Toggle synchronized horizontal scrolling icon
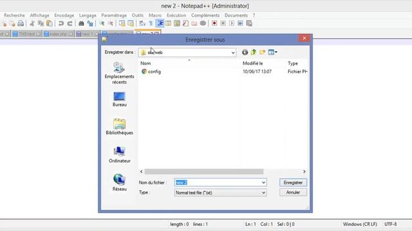The height and width of the screenshot is (231, 412). 131,24
